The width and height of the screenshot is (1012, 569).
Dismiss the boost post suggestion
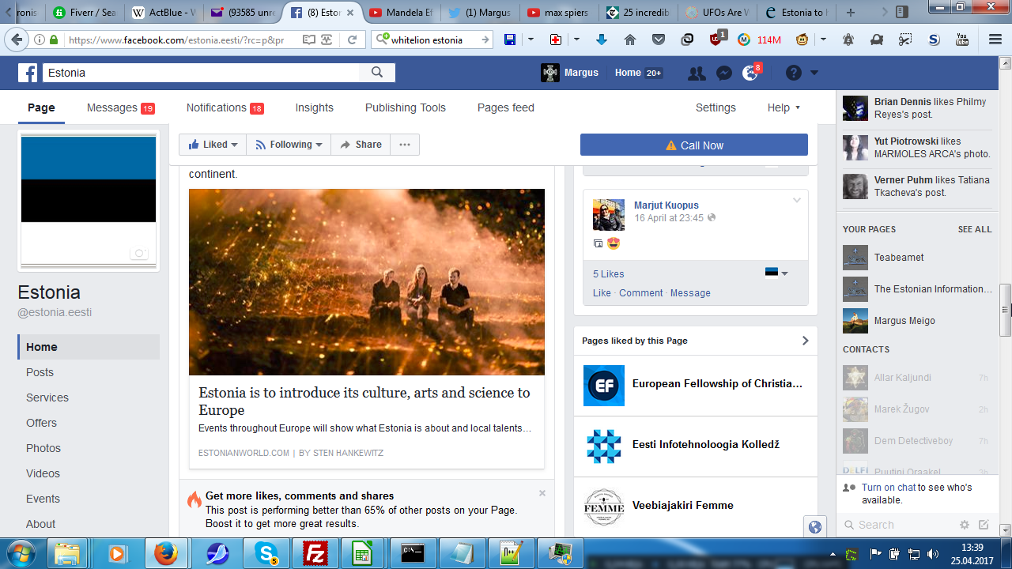click(x=542, y=493)
